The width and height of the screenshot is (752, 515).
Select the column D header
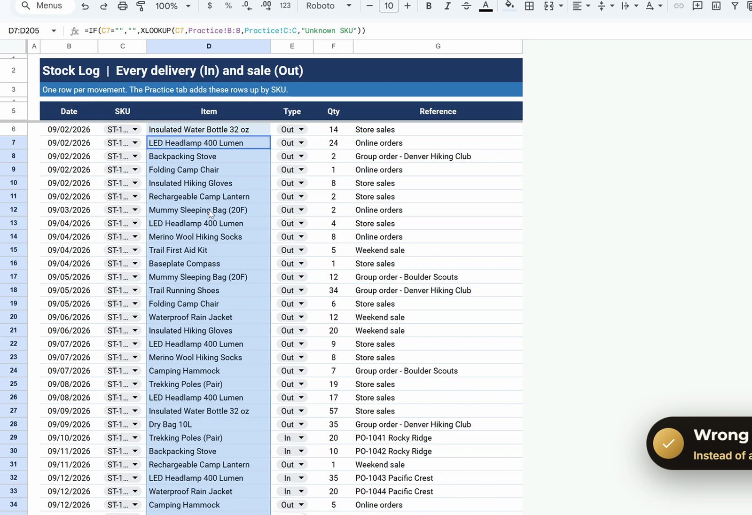click(x=209, y=46)
